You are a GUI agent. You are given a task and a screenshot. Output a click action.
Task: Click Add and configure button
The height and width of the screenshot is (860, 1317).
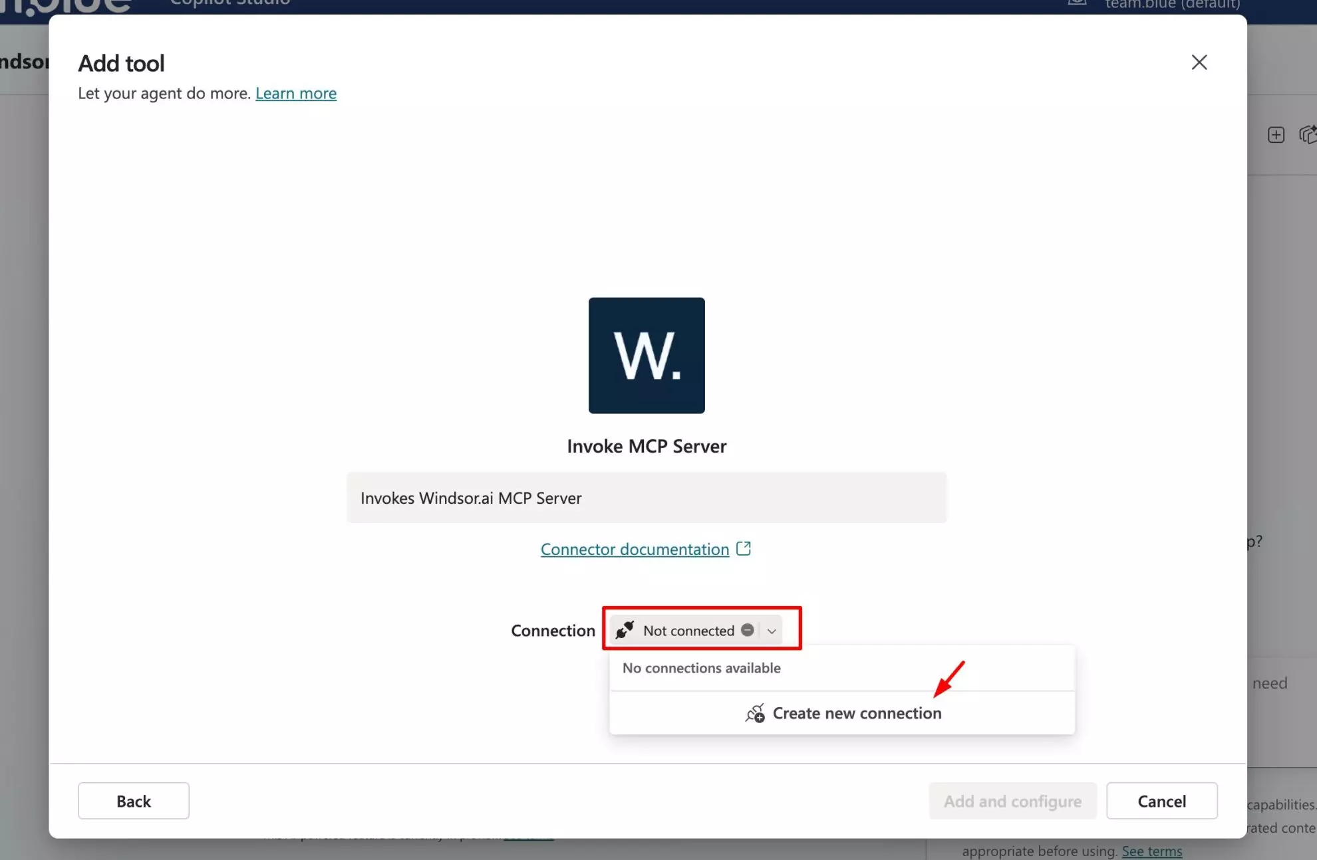(x=1012, y=801)
